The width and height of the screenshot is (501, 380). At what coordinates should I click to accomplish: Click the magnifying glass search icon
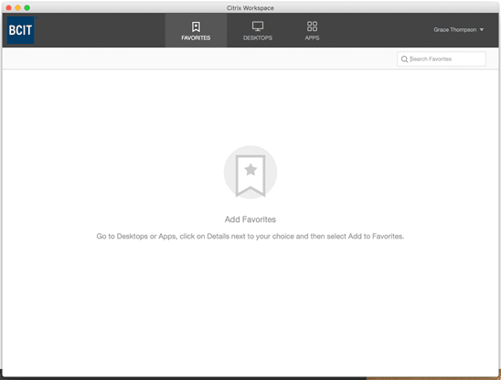(x=404, y=59)
